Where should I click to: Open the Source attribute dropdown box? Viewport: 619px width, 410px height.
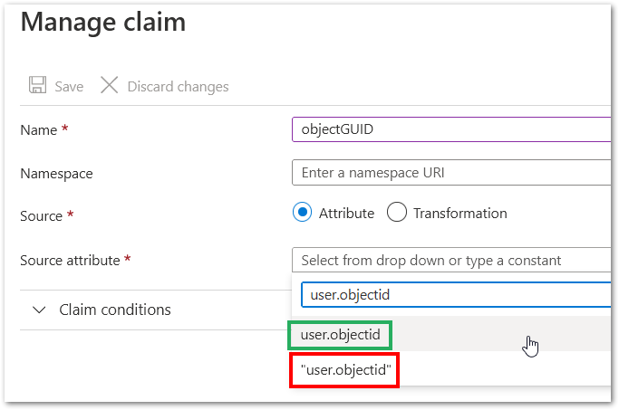coord(451,260)
